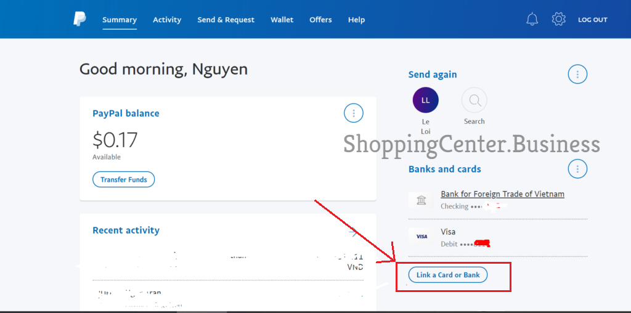
Task: Open the Recent activity heading link
Action: coord(126,230)
